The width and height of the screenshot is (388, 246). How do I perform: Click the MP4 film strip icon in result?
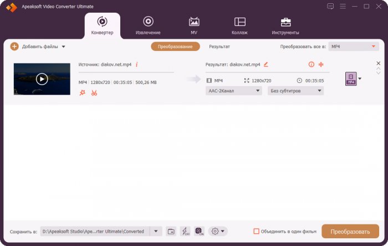[x=209, y=81]
